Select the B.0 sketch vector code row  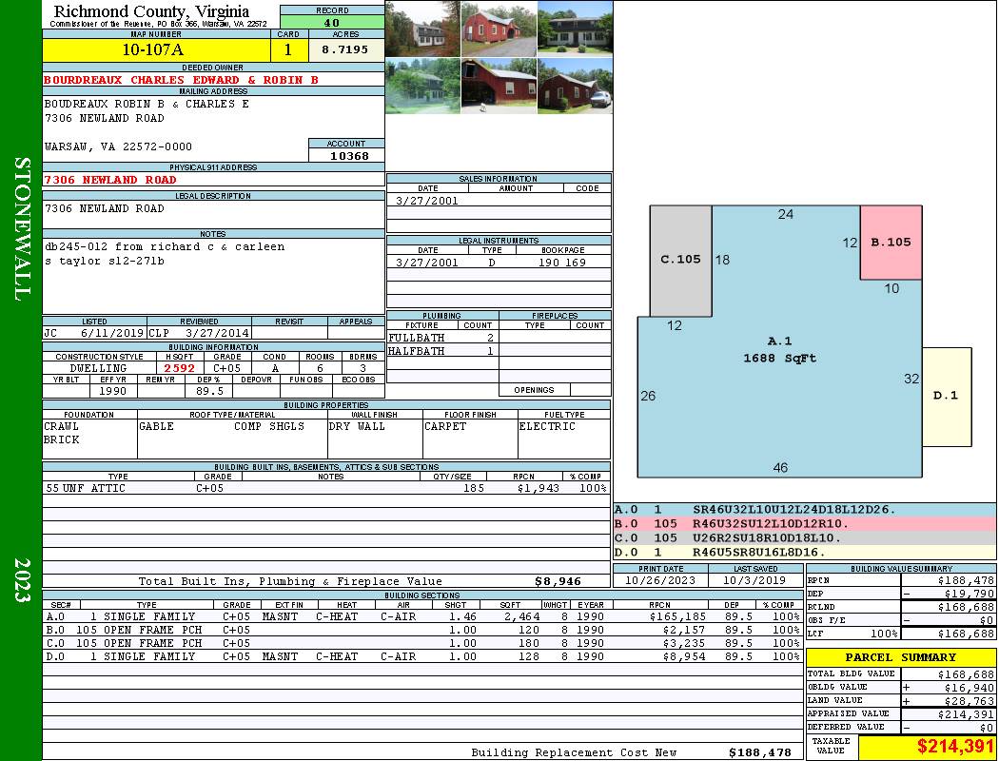coord(805,523)
